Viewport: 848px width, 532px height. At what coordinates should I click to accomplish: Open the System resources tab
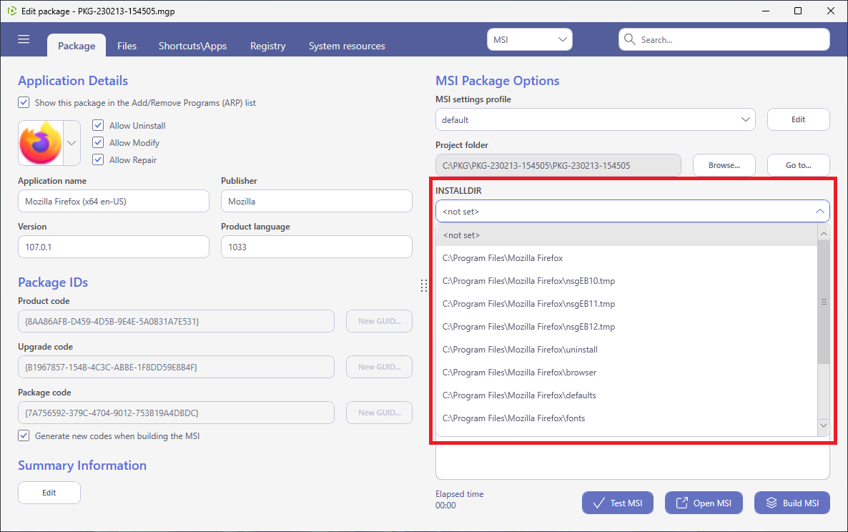(347, 46)
